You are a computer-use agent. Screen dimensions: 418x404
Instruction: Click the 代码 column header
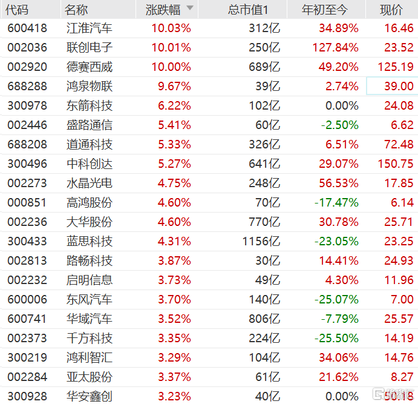click(x=17, y=10)
